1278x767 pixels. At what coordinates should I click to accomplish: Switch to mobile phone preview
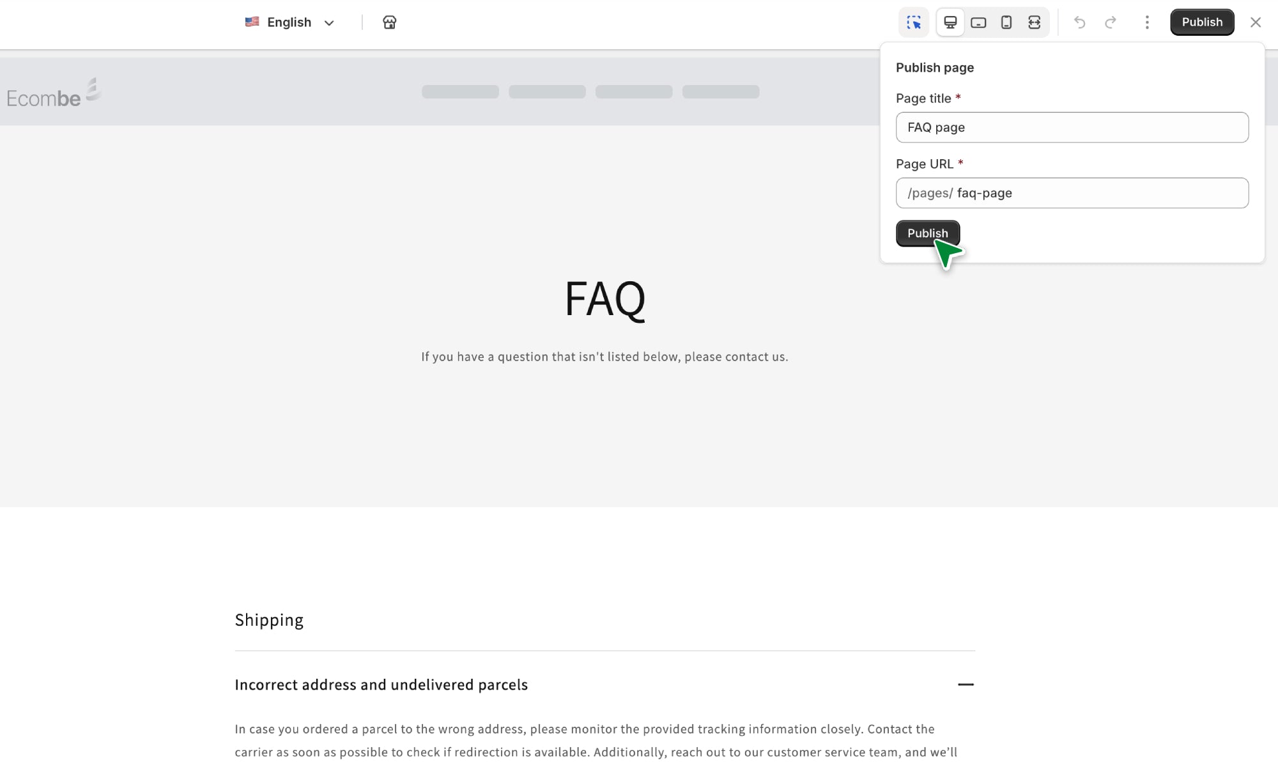[x=1006, y=23]
